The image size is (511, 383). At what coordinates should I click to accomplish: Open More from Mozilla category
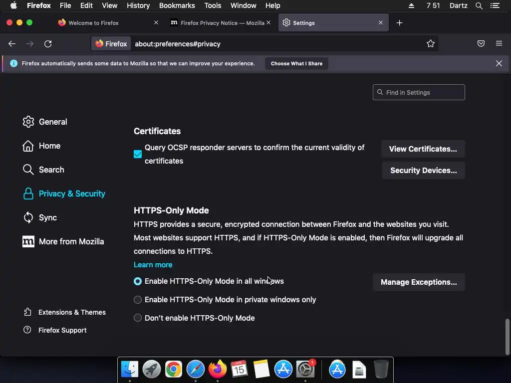(x=63, y=242)
